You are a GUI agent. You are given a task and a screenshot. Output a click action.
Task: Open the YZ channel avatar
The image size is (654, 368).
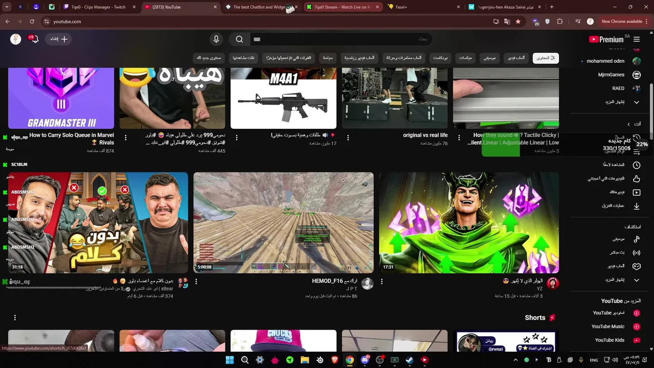[x=553, y=284]
